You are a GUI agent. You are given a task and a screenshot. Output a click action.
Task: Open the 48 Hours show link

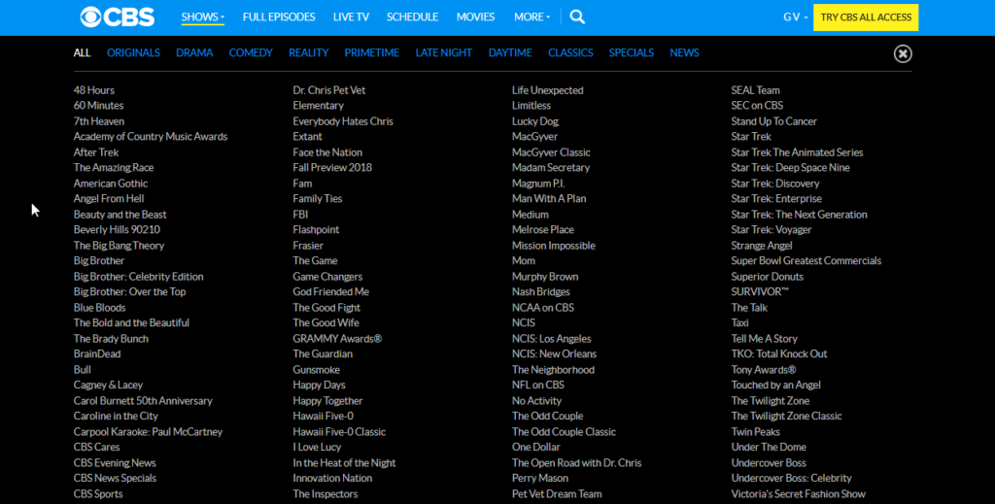click(94, 90)
